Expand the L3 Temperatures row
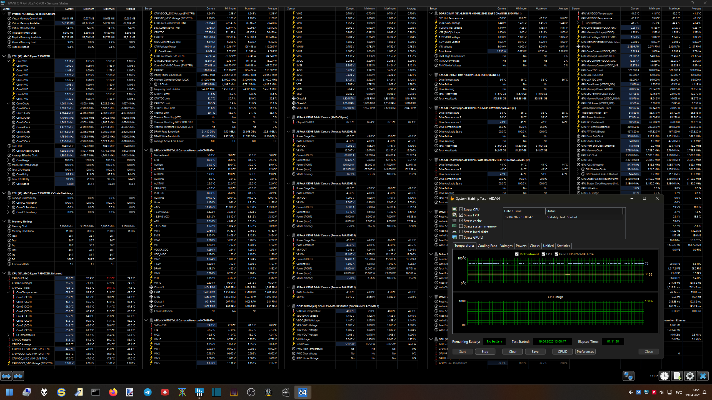The height and width of the screenshot is (400, 712). (x=8, y=335)
